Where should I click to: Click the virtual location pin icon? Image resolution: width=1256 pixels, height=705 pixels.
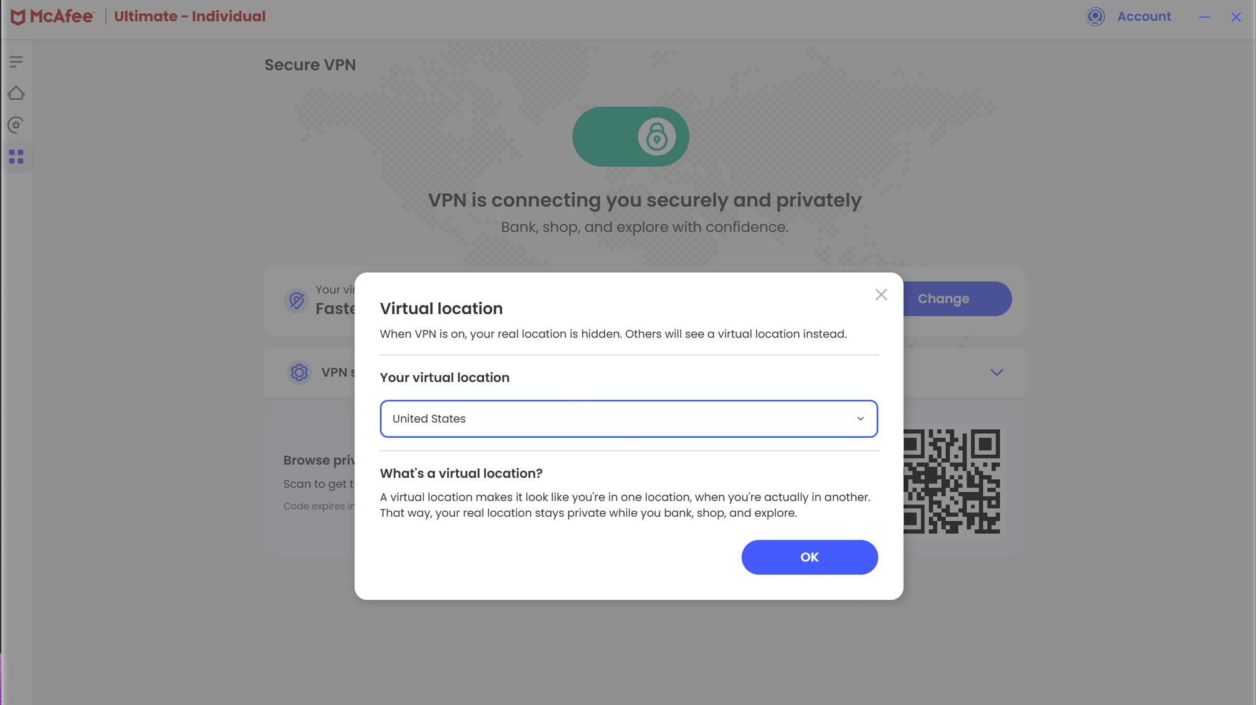click(296, 300)
